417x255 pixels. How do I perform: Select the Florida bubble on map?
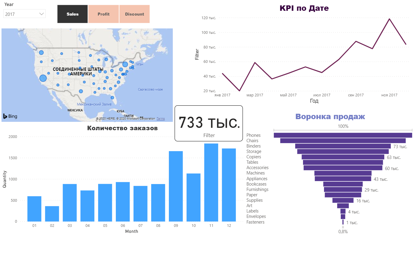pyautogui.click(x=112, y=98)
